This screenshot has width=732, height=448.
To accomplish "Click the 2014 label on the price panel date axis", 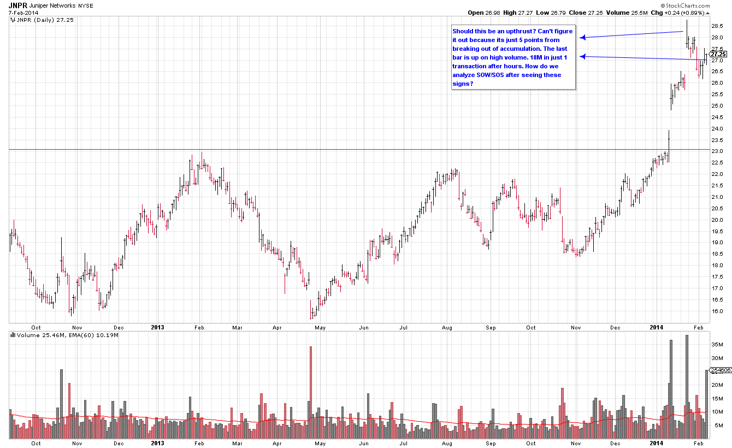I will tap(657, 328).
